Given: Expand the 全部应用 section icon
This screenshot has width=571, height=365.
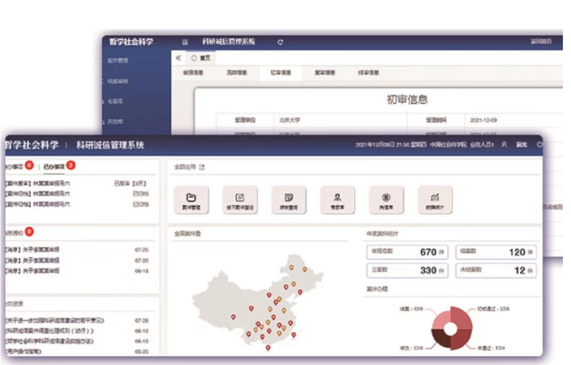Looking at the screenshot, I should [x=202, y=167].
